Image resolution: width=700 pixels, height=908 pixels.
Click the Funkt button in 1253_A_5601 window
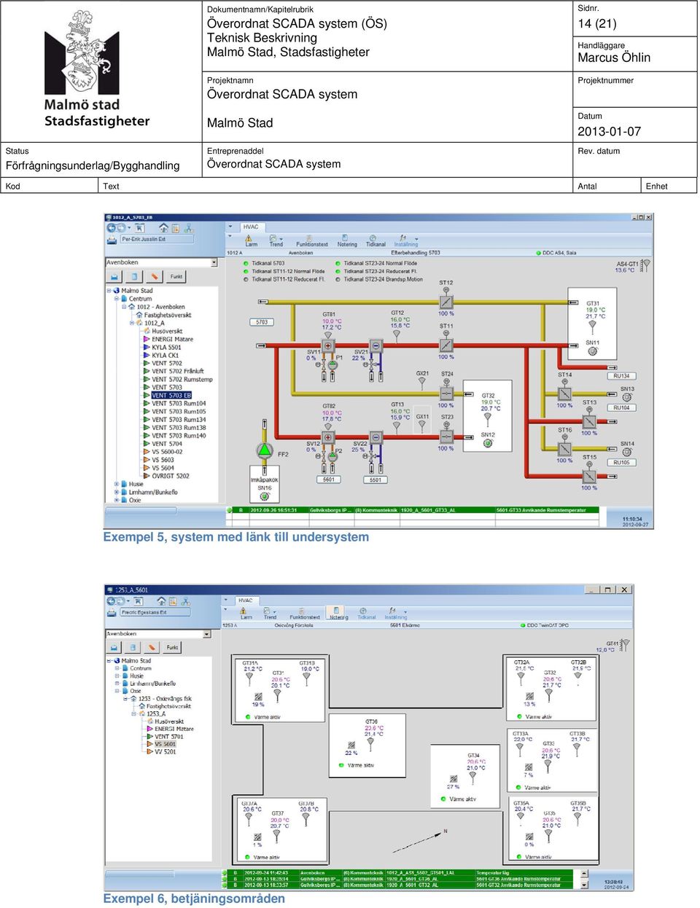[172, 647]
